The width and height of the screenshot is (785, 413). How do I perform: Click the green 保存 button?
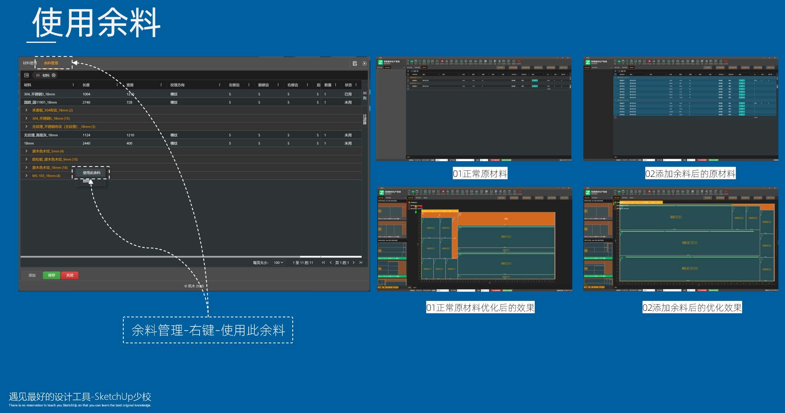[52, 275]
